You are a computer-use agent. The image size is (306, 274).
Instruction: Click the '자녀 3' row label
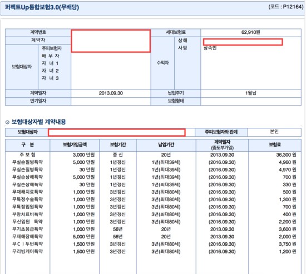tap(50, 78)
